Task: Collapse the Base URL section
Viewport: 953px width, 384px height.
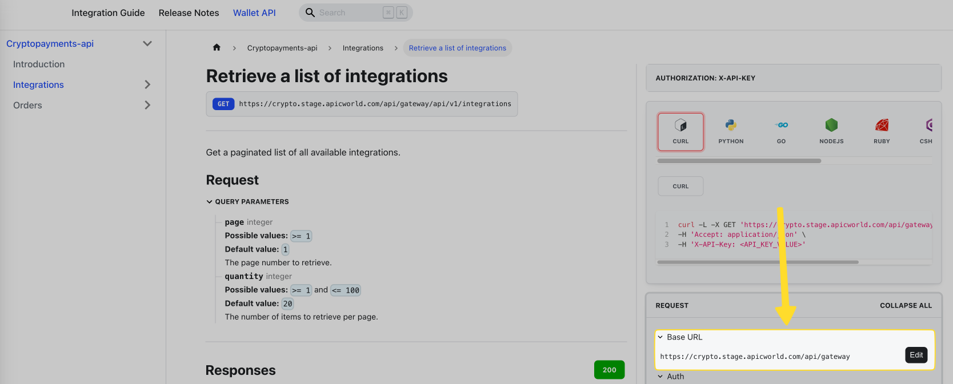Action: (x=660, y=337)
